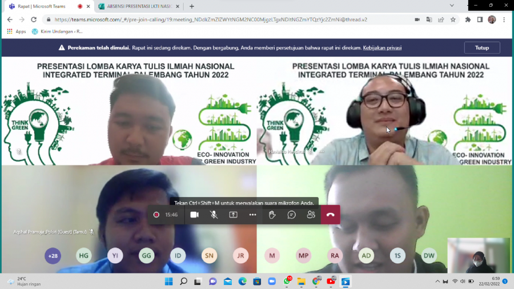Go back in browser history
This screenshot has height=289, width=514.
tap(10, 19)
